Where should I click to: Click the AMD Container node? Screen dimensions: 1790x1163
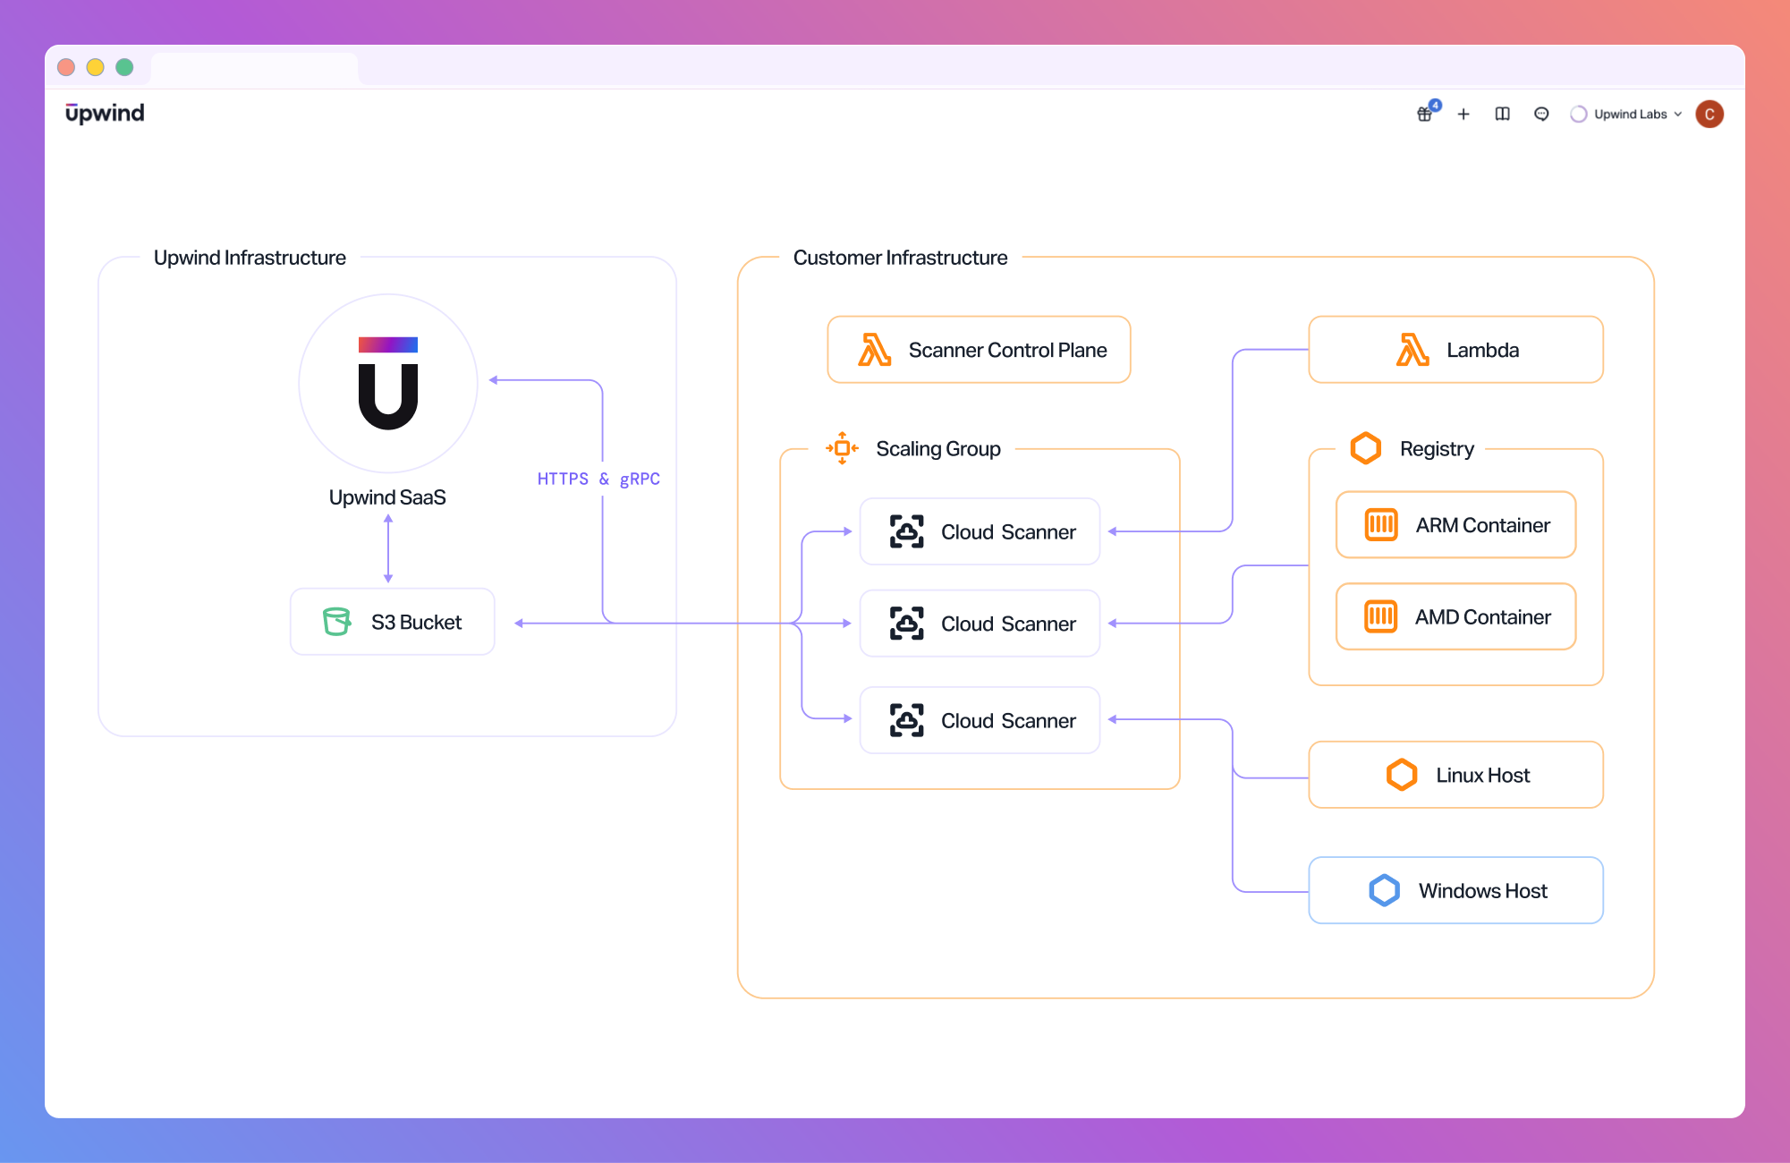coord(1455,616)
